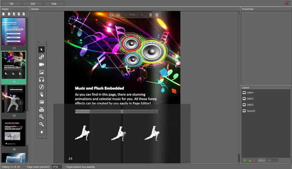
Task: Select the headphones audio tool
Action: coord(41,80)
